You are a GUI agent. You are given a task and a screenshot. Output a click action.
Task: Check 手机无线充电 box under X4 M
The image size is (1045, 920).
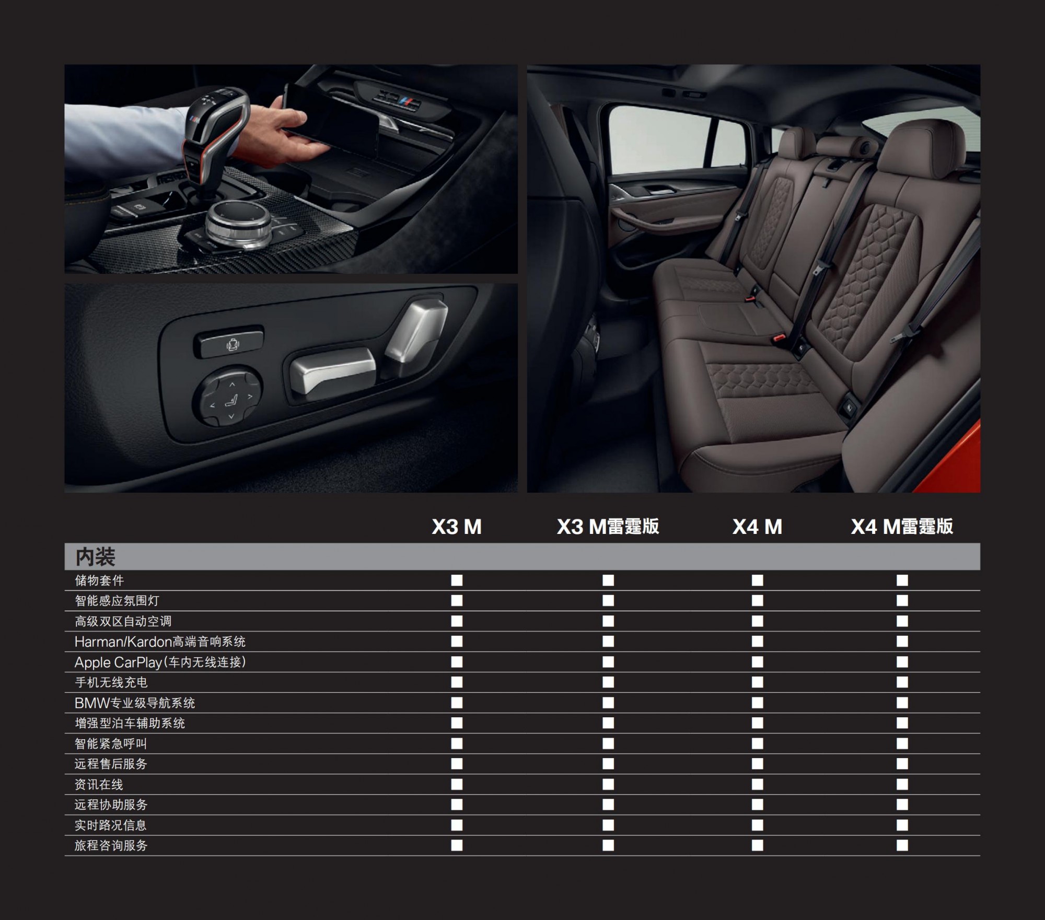pos(757,682)
